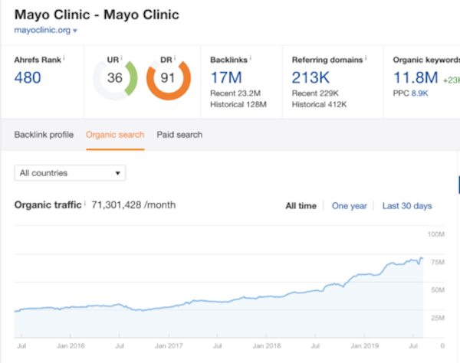
Task: Select the Last 30 days range
Action: (407, 206)
